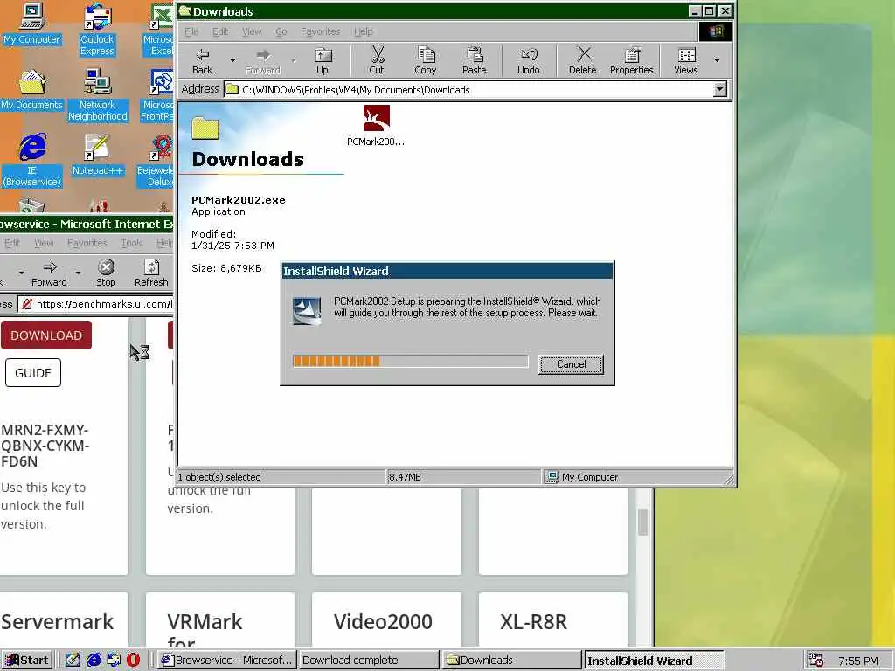Image resolution: width=895 pixels, height=671 pixels.
Task: Click the MRN2-FXMY-QBNX-CYKM-FD6N key text
Action: [45, 446]
